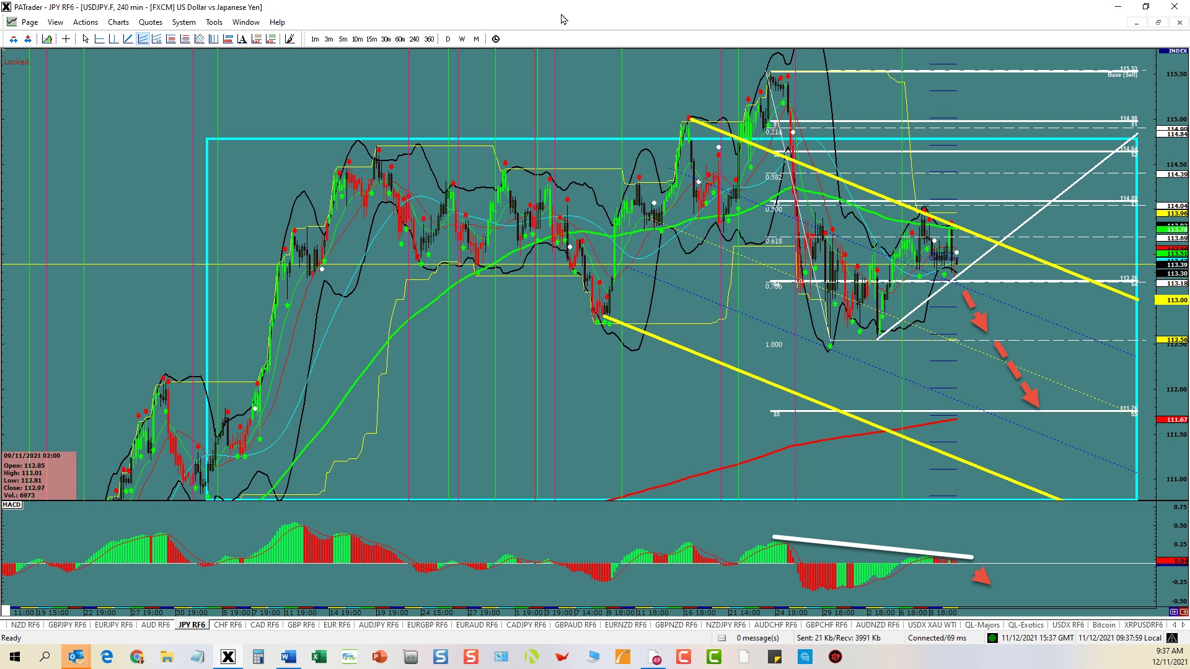Open the Windows Start menu

tap(15, 657)
